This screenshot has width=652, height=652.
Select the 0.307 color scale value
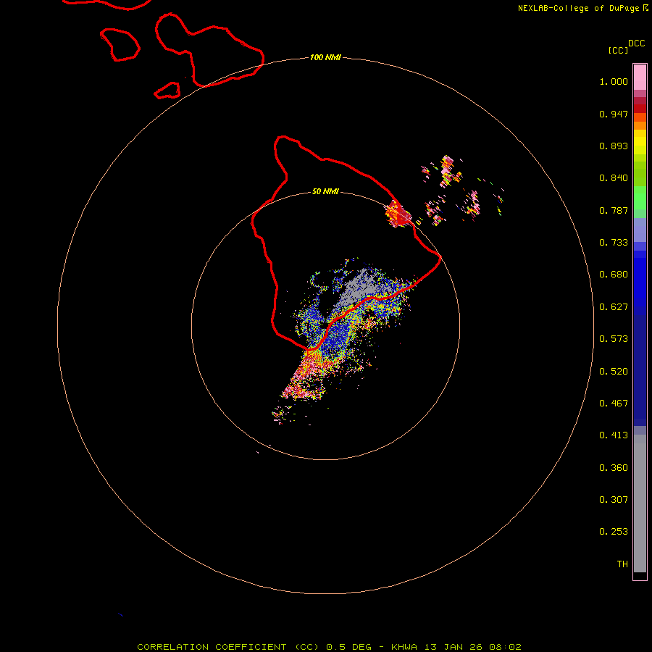coord(614,500)
